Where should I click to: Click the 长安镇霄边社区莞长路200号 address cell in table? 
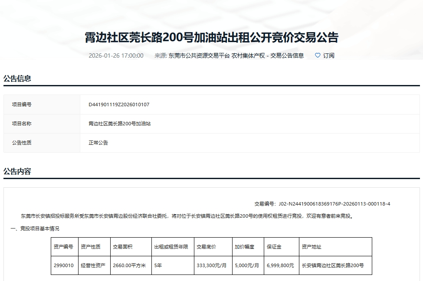pyautogui.click(x=333, y=265)
